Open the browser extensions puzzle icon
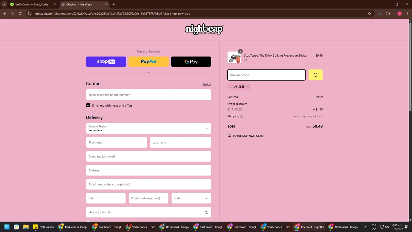Viewport: 412px width, 232px height. pos(388,13)
